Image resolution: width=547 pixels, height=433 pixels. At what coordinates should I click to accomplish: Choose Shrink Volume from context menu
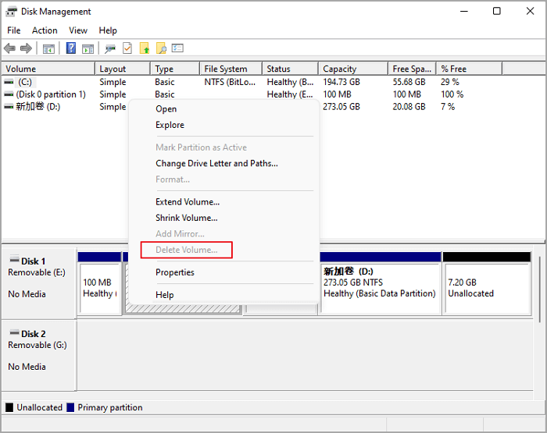point(186,218)
